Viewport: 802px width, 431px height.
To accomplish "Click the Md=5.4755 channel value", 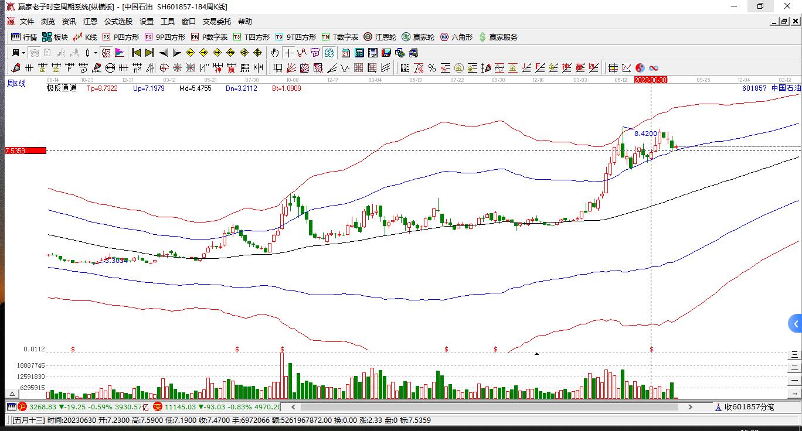I will [x=195, y=88].
